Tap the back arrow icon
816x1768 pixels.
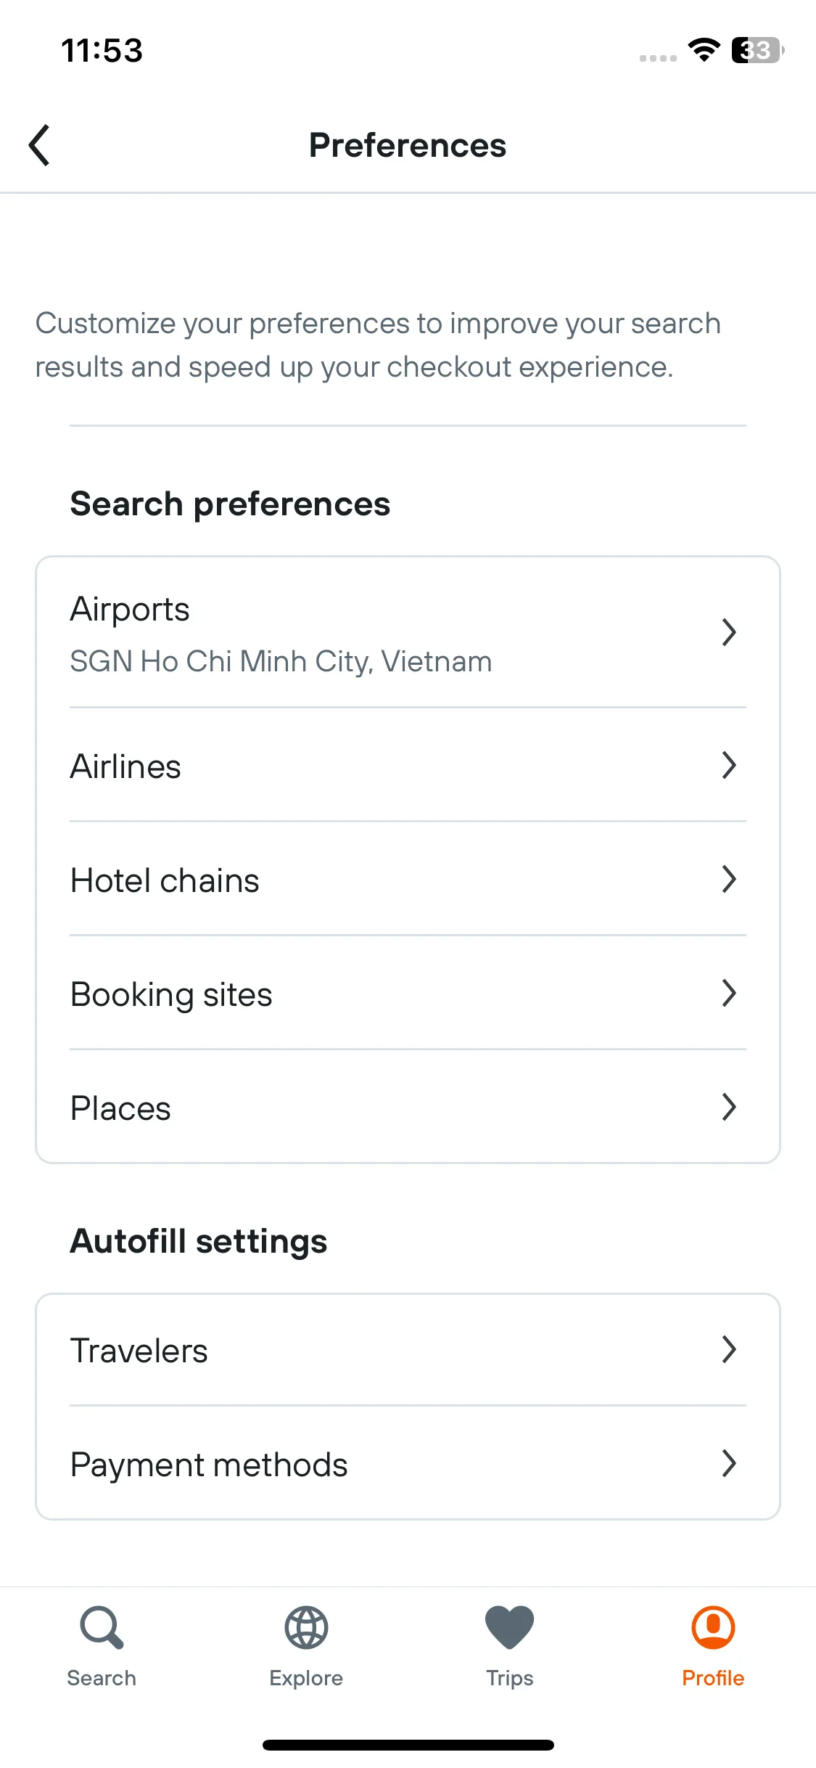tap(39, 145)
